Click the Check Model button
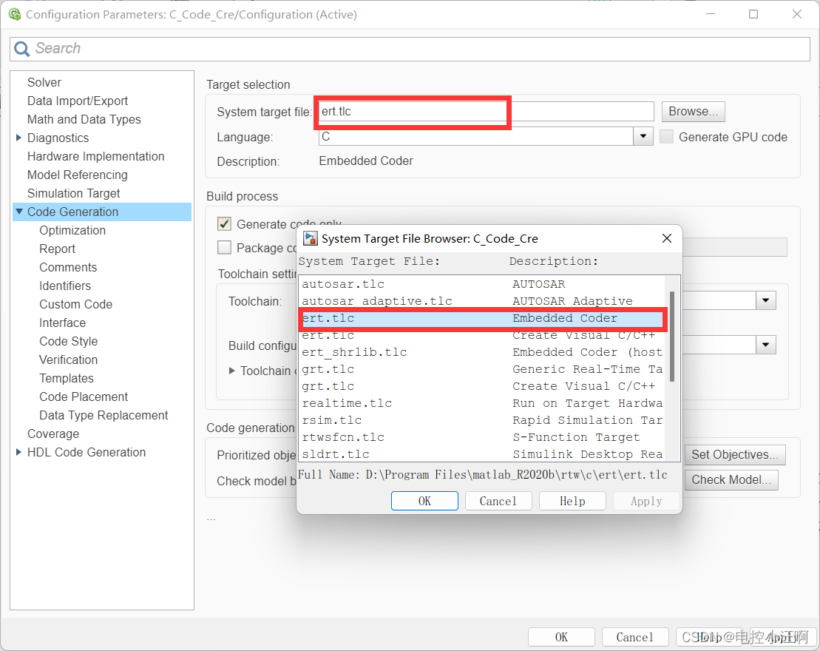This screenshot has height=651, width=820. [x=731, y=480]
